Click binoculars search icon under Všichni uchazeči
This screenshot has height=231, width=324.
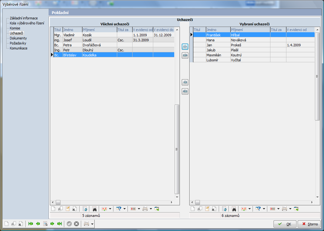click(94, 209)
